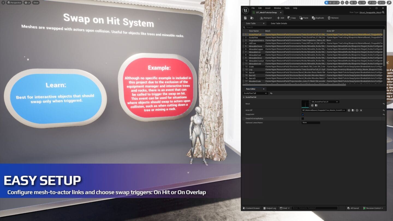
Task: Activate the translate gizmo tool in viewport
Action: click(x=330, y=2)
